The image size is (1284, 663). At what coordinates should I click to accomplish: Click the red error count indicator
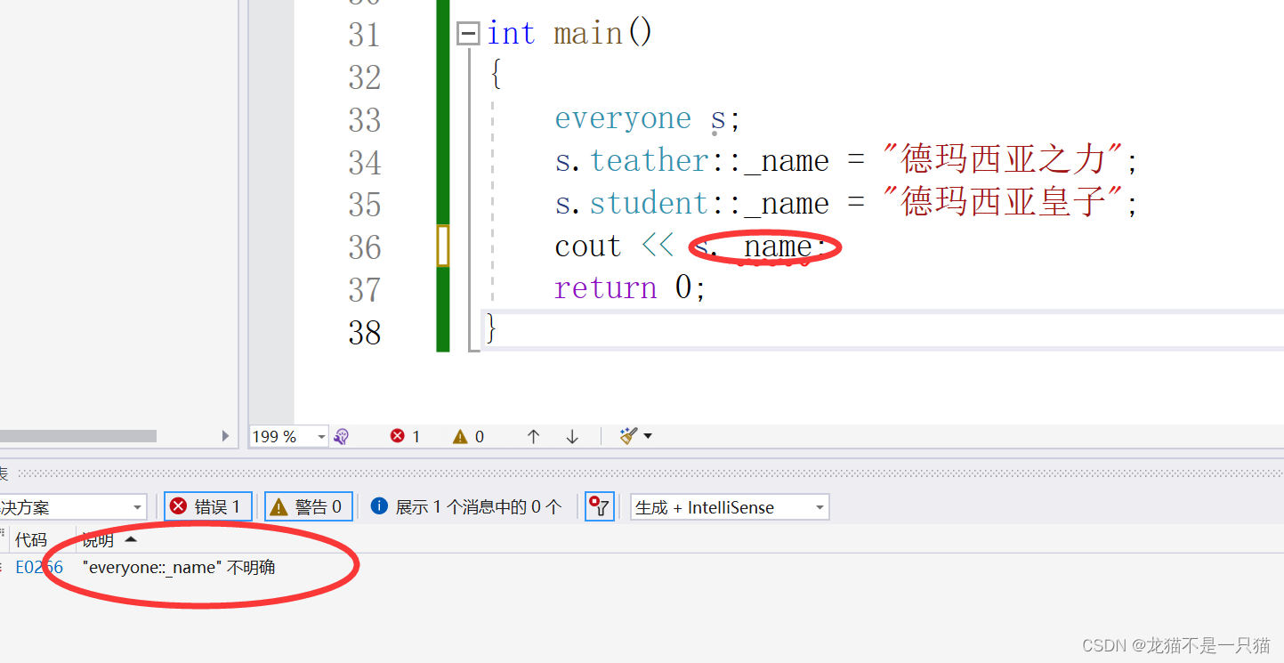406,436
